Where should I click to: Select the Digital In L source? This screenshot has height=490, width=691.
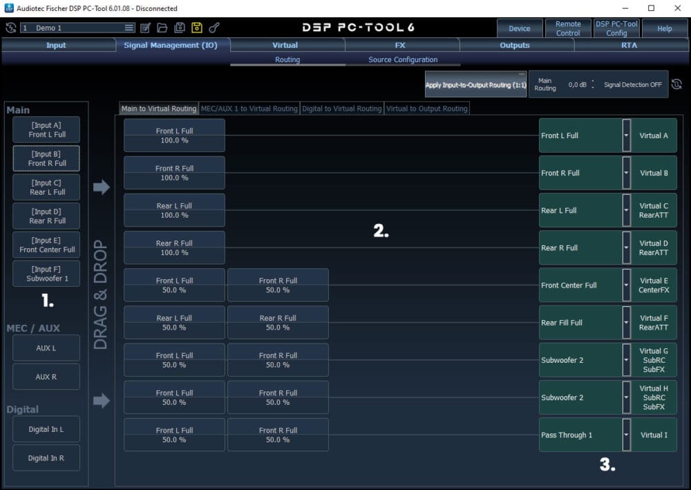(46, 429)
